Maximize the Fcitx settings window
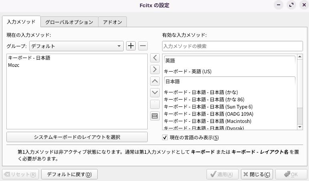Screen dimensions: 309x181 click(x=291, y=5)
